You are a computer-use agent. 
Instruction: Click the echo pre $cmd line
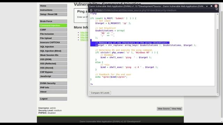click(x=111, y=77)
